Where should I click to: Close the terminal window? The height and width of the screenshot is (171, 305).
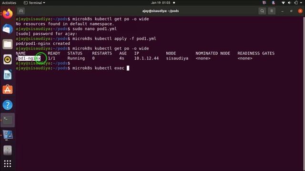300,11
